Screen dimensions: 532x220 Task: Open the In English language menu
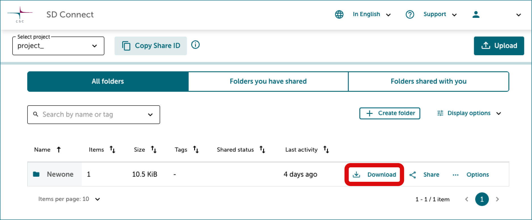tap(372, 14)
